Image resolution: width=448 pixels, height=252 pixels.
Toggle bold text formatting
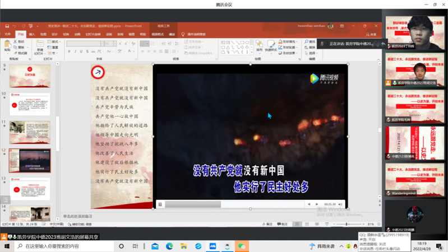point(70,52)
